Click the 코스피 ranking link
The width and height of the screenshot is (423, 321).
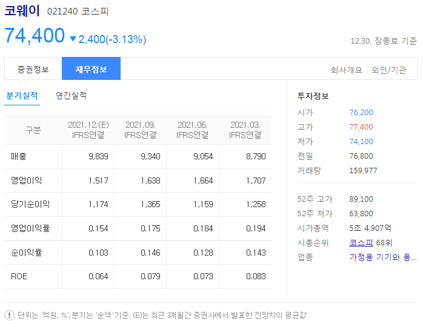[x=361, y=243]
